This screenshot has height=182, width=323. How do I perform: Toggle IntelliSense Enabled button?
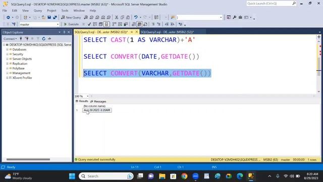[106, 24]
